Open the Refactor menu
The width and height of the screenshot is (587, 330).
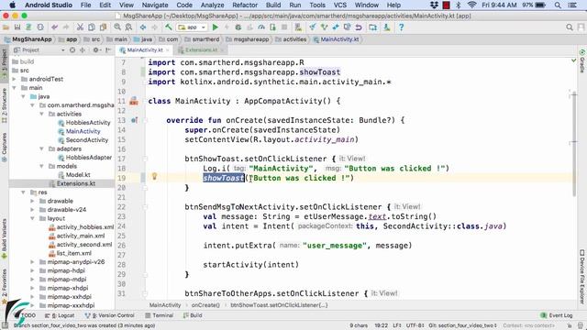[245, 5]
